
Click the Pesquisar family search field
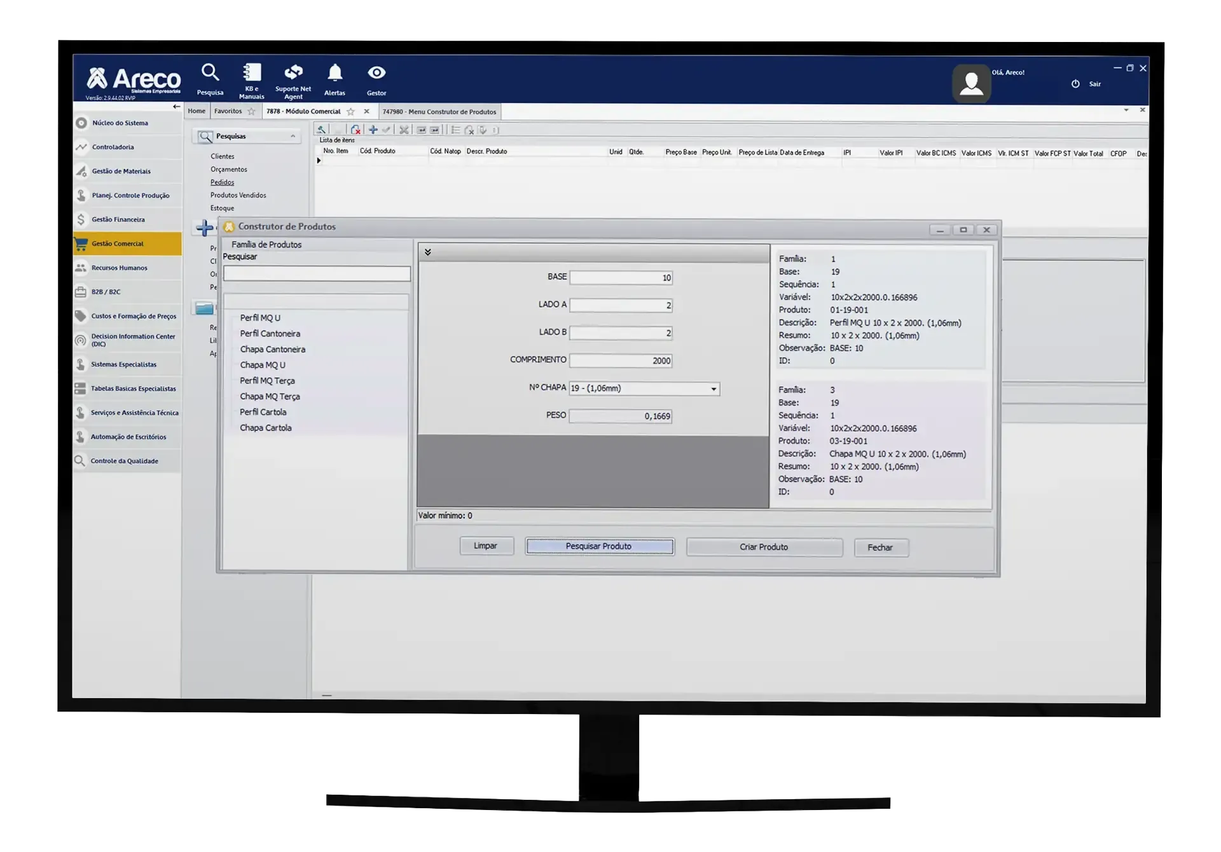[x=317, y=274]
